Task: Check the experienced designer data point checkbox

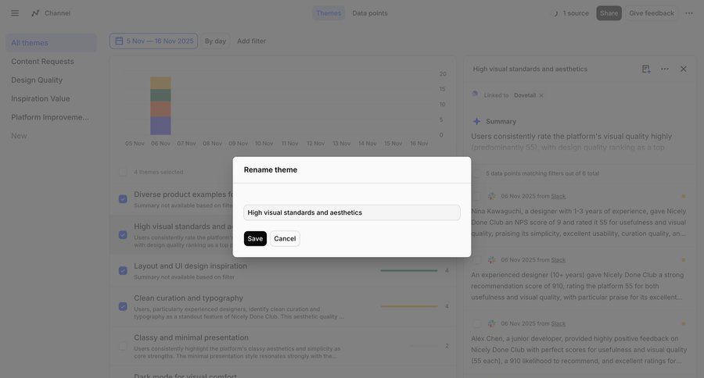Action: point(477,260)
